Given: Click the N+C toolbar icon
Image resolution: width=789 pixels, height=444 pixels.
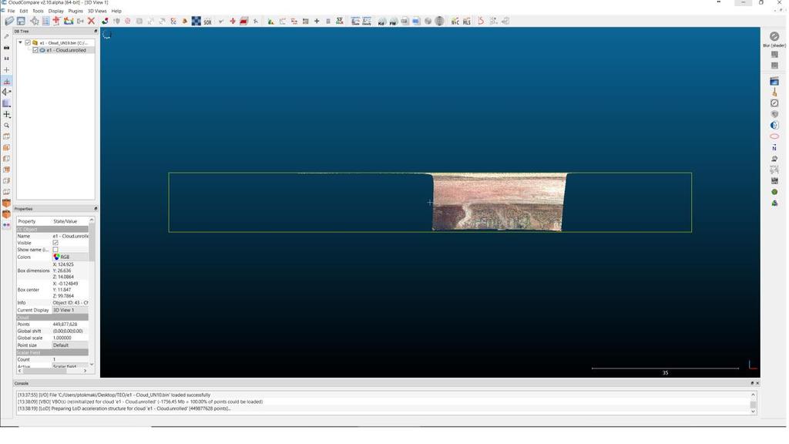Looking at the screenshot, I should pyautogui.click(x=455, y=21).
